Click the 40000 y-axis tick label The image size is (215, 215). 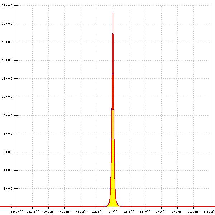[8, 170]
